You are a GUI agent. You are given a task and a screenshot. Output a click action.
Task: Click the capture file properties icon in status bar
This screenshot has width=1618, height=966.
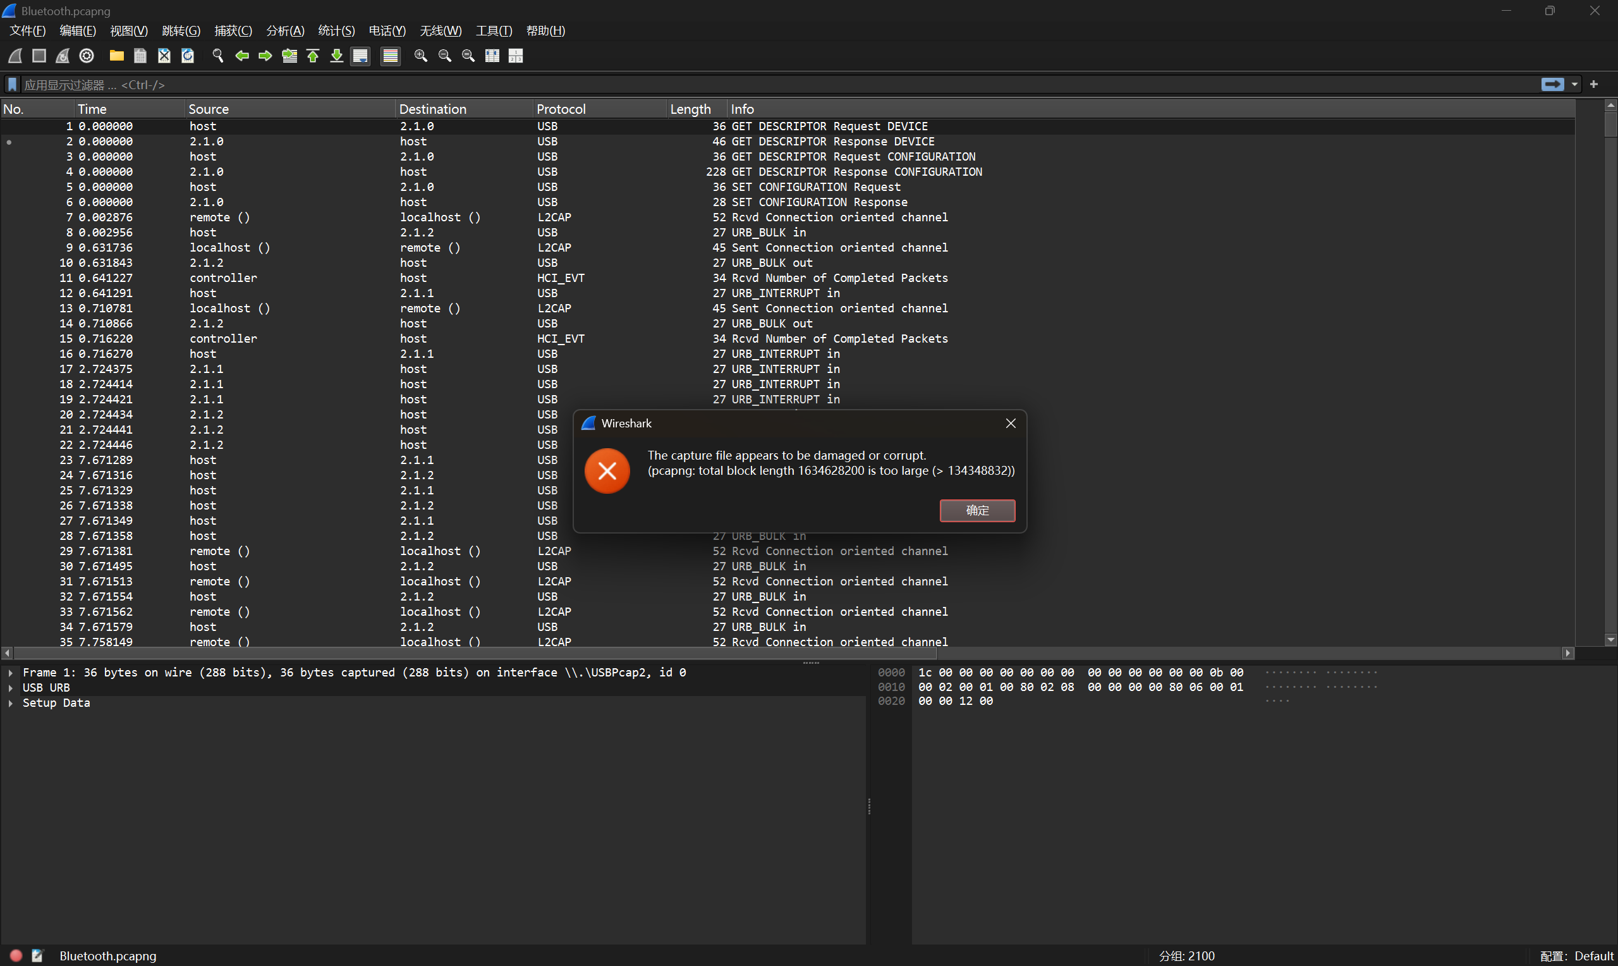tap(37, 956)
